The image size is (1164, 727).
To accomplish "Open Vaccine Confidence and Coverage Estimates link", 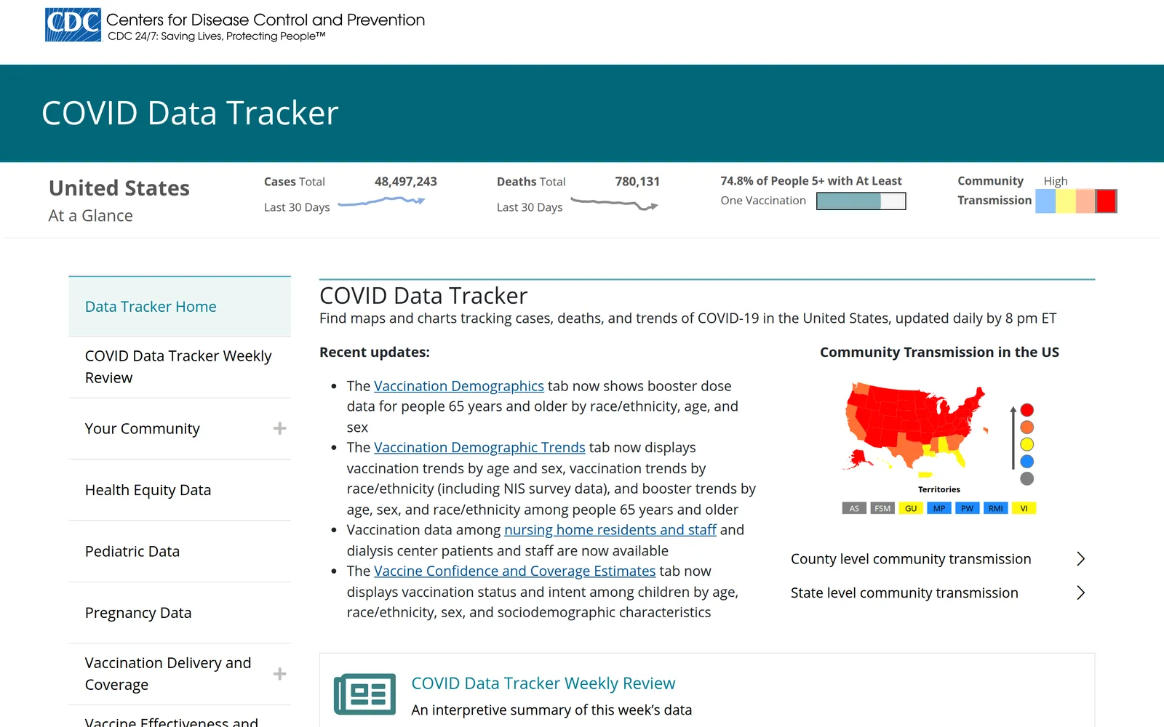I will [x=514, y=571].
